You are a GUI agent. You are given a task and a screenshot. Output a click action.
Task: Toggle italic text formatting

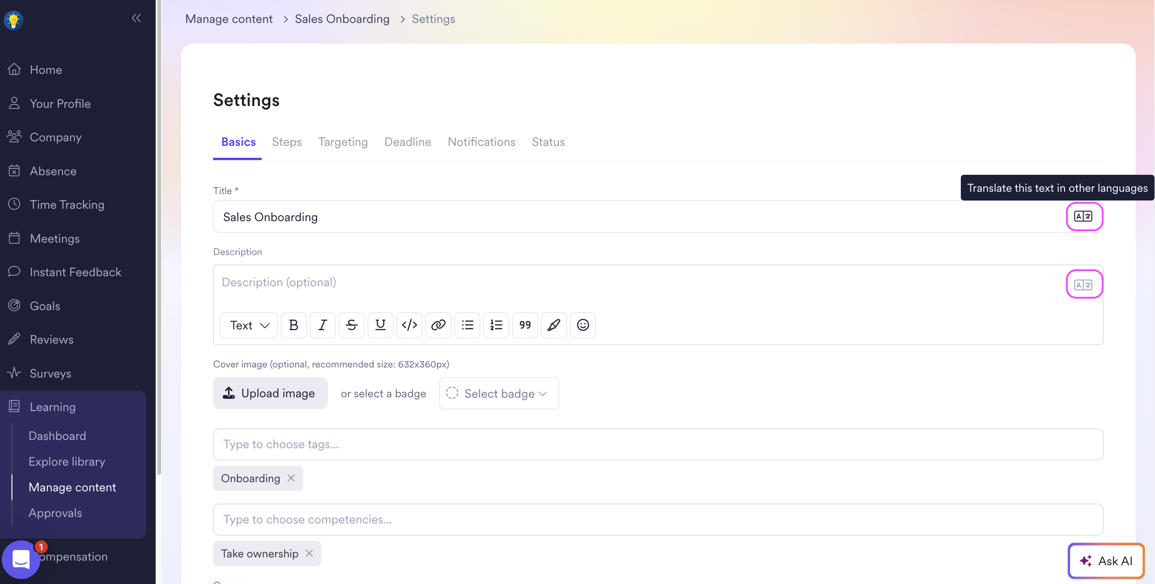[323, 325]
